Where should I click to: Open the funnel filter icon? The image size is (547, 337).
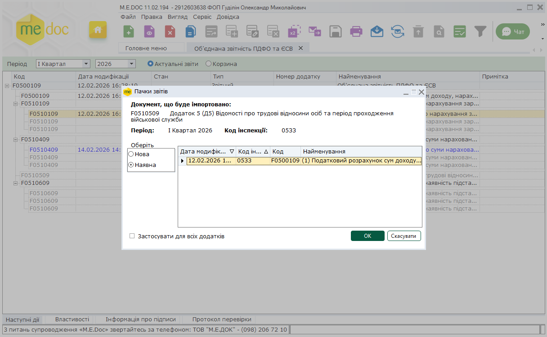pos(480,31)
